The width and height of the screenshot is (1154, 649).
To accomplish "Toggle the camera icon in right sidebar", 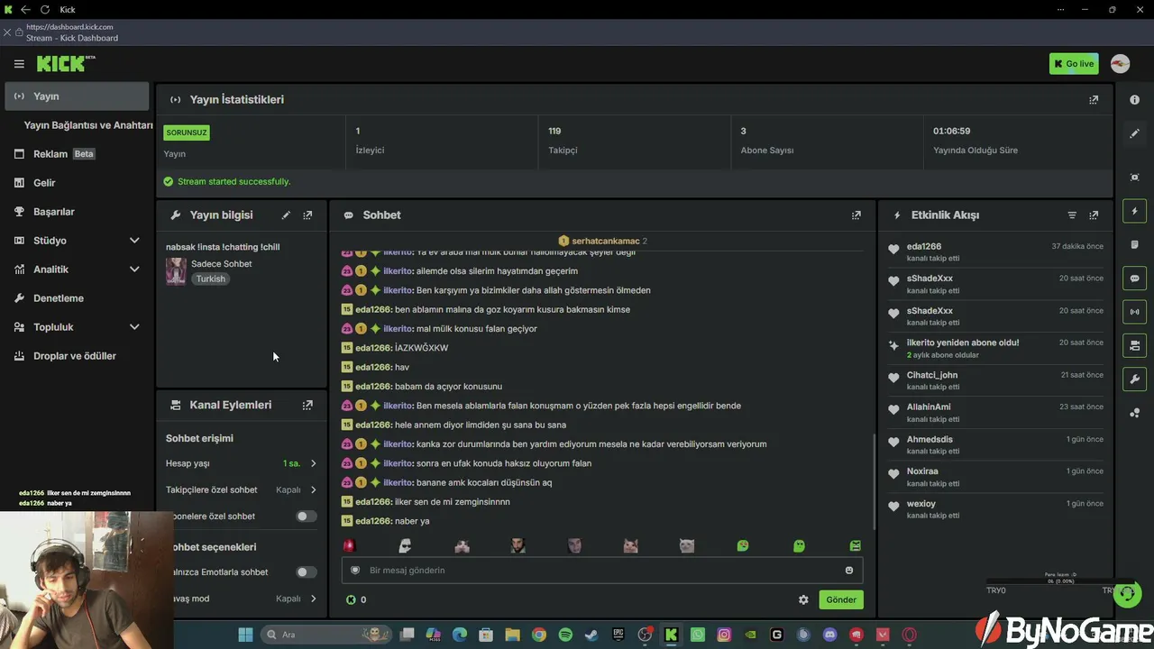I will (1135, 345).
